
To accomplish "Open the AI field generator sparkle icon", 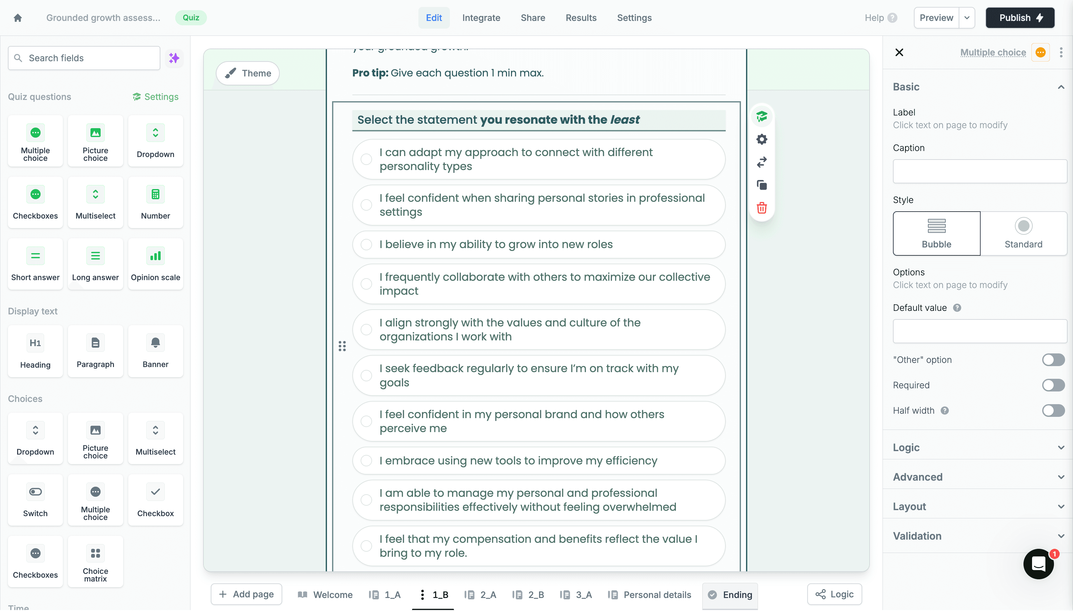I will pos(174,58).
